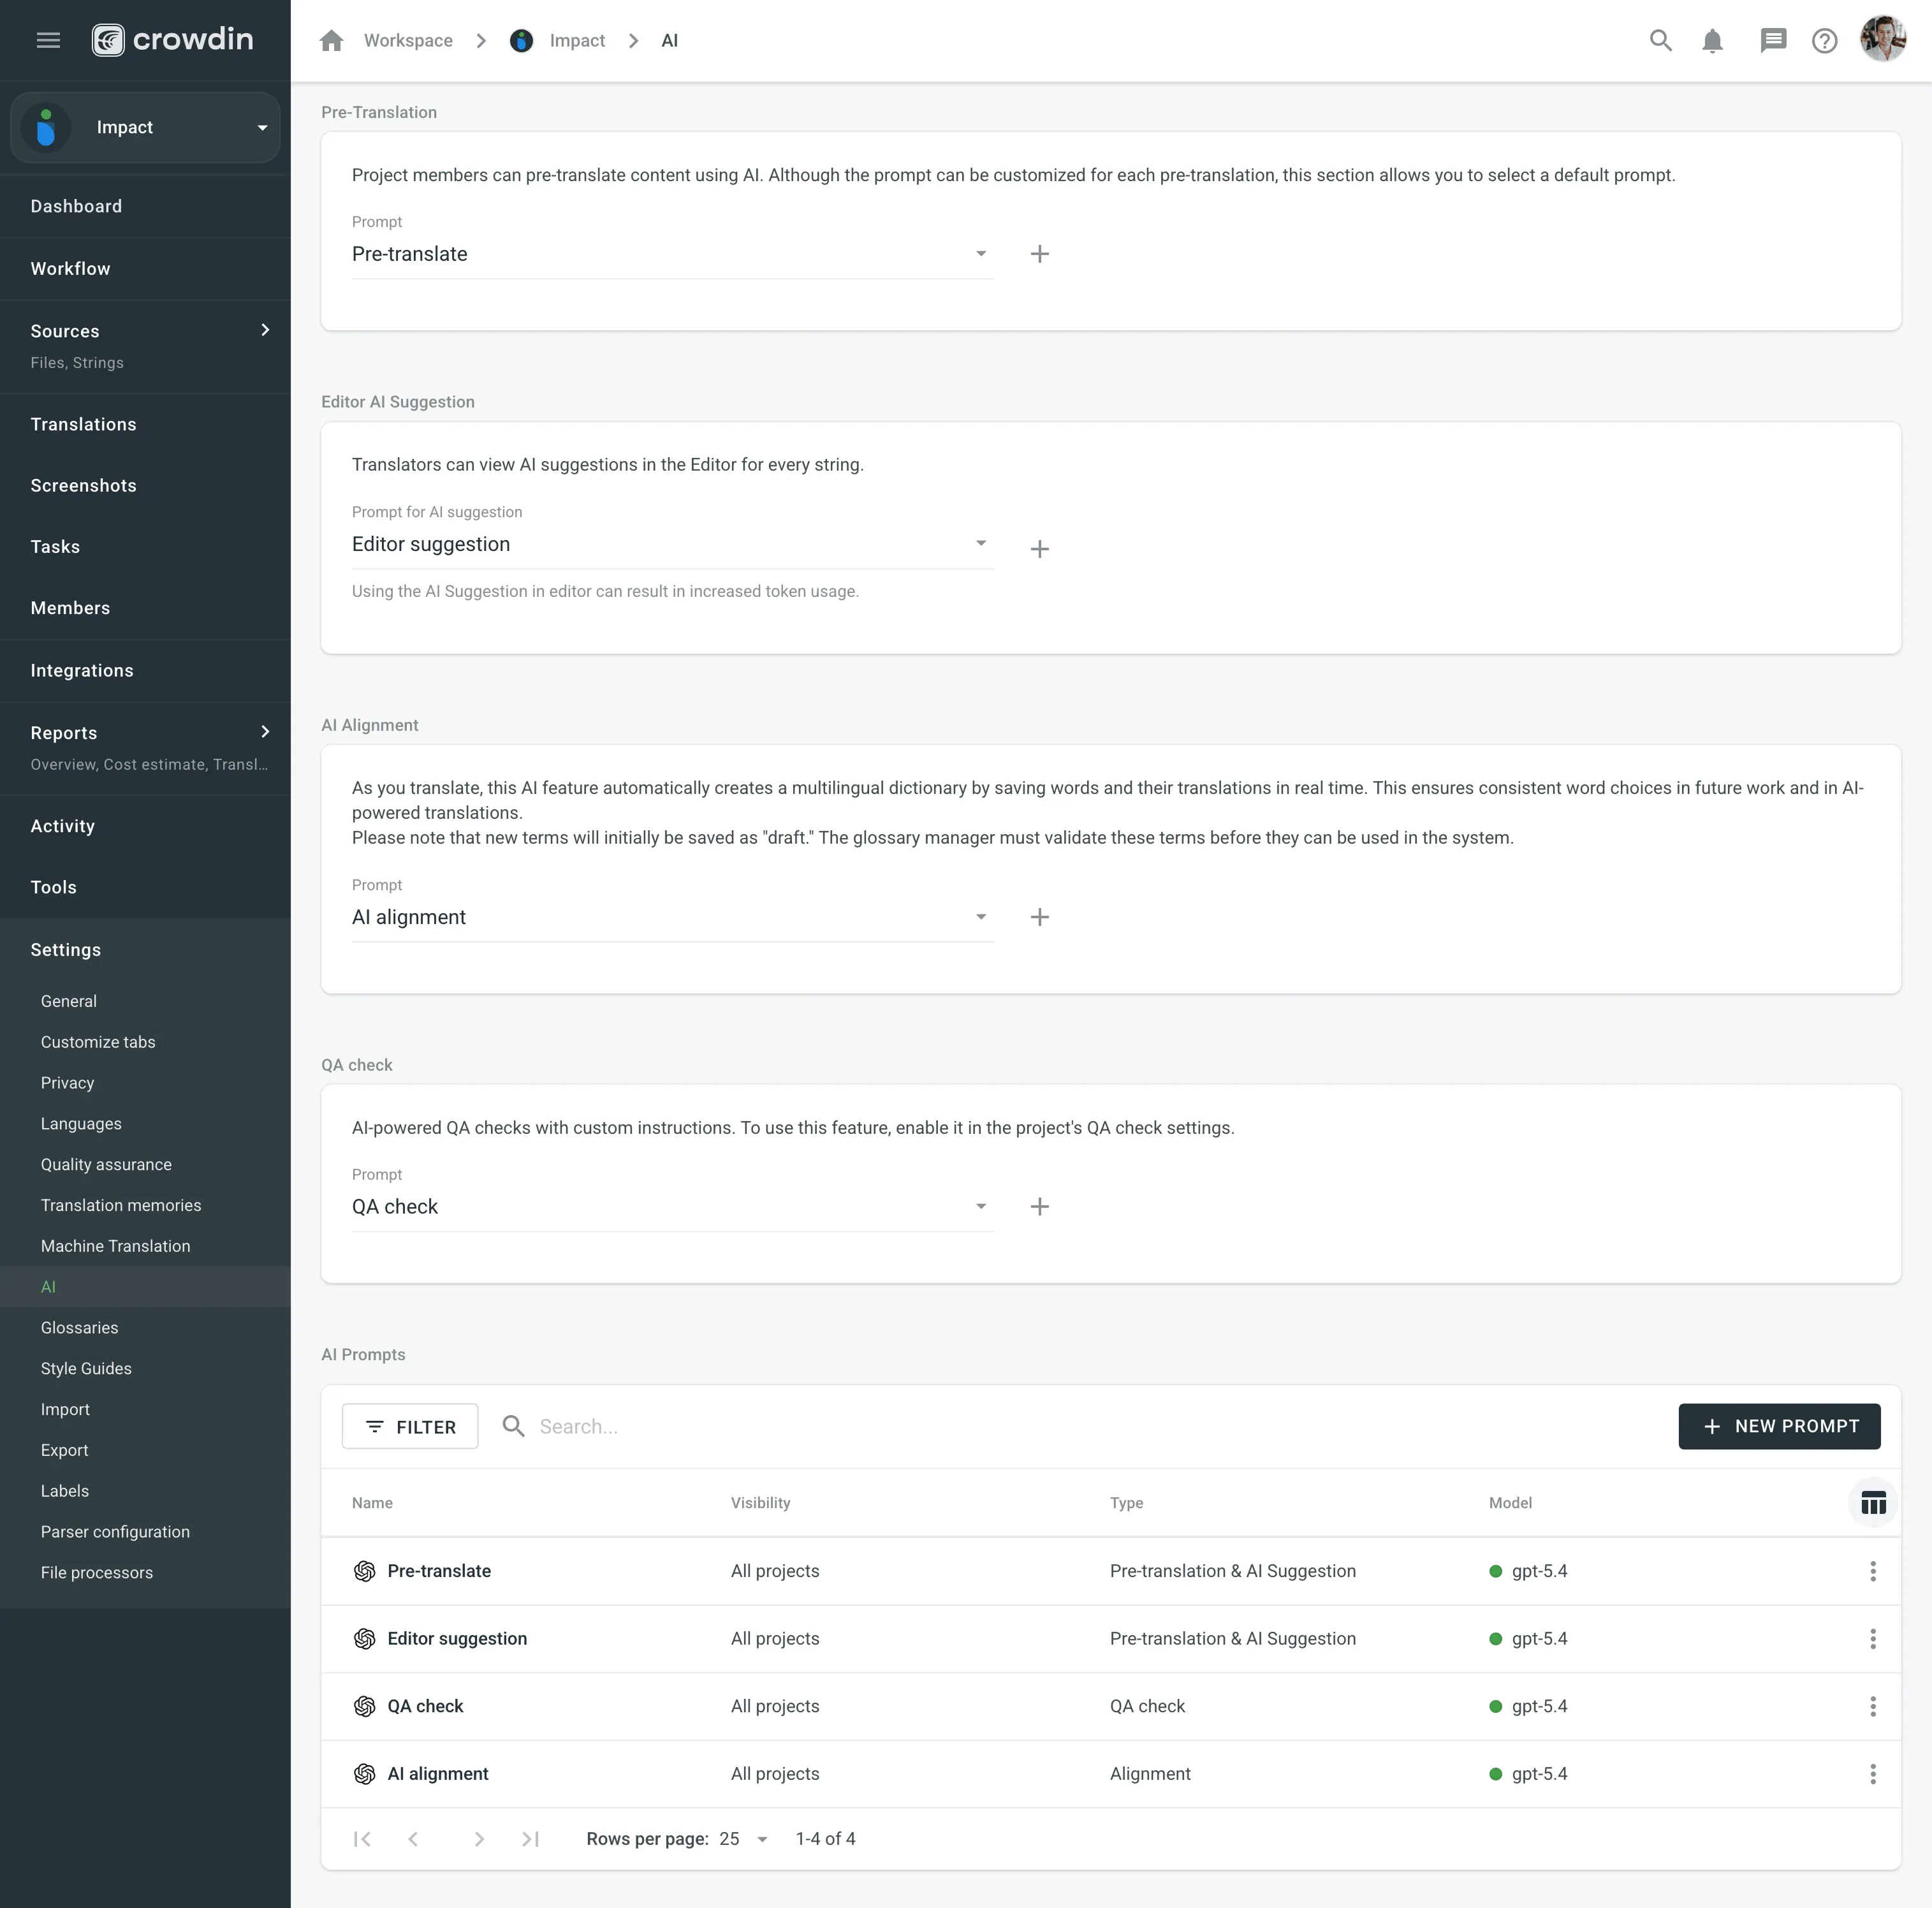Open more options for Pre-translate row
1932x1908 pixels.
click(x=1872, y=1571)
